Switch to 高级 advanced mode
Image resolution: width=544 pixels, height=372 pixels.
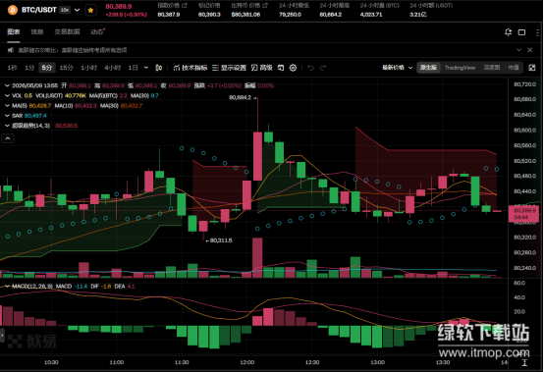click(262, 68)
